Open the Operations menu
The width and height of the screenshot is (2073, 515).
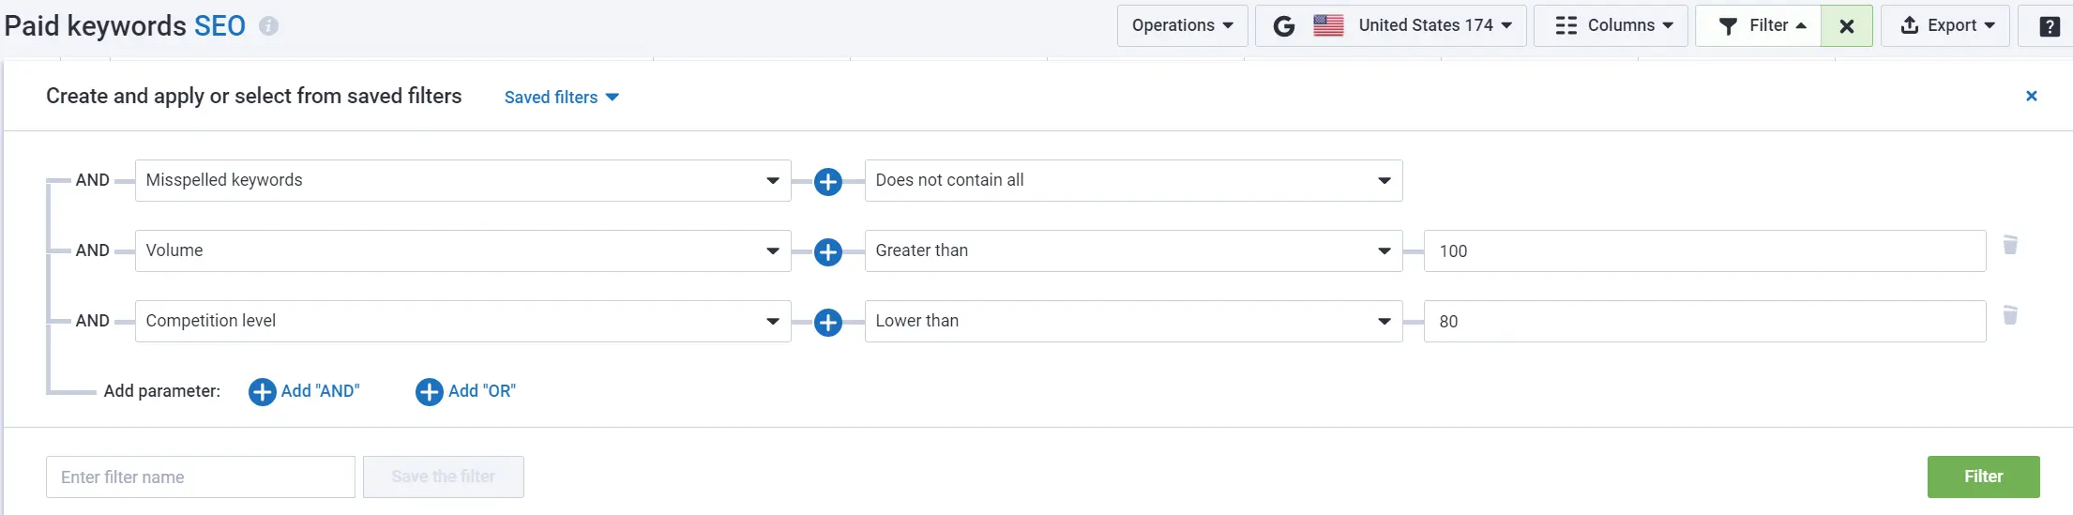(1182, 26)
